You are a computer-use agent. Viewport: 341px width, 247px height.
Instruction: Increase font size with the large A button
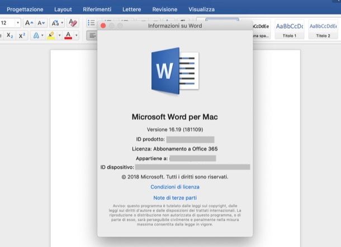(29, 23)
